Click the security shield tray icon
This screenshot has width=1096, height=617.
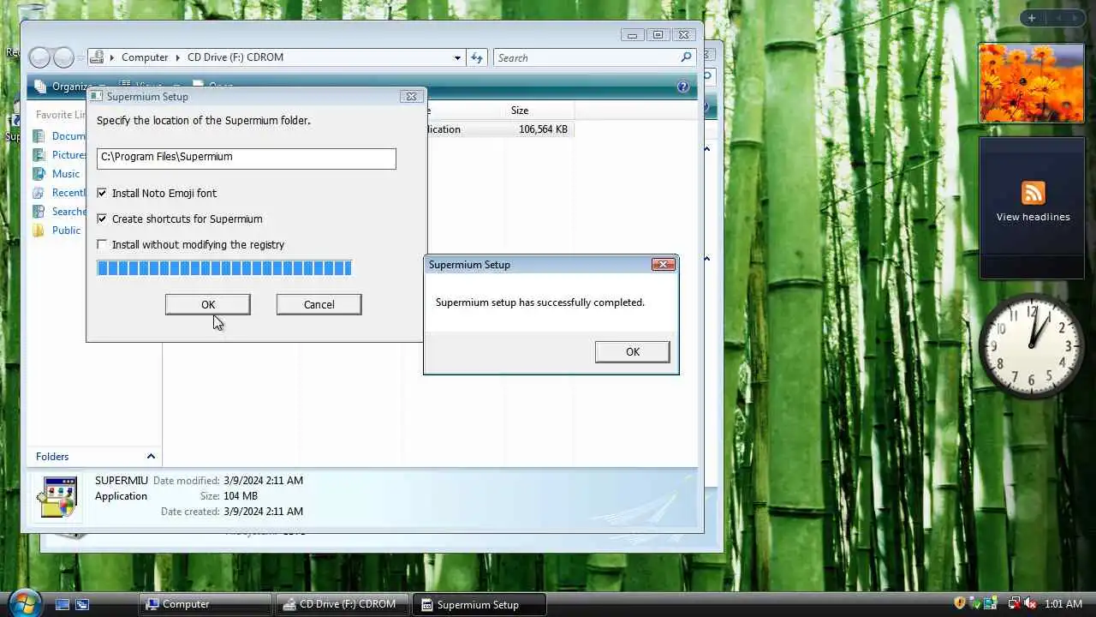click(960, 603)
